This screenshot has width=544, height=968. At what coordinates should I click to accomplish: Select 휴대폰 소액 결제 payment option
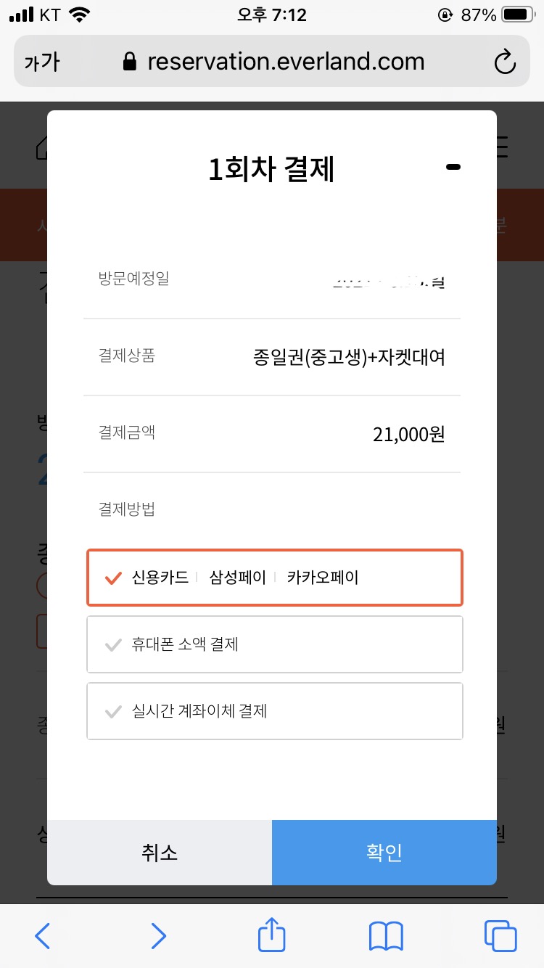275,644
